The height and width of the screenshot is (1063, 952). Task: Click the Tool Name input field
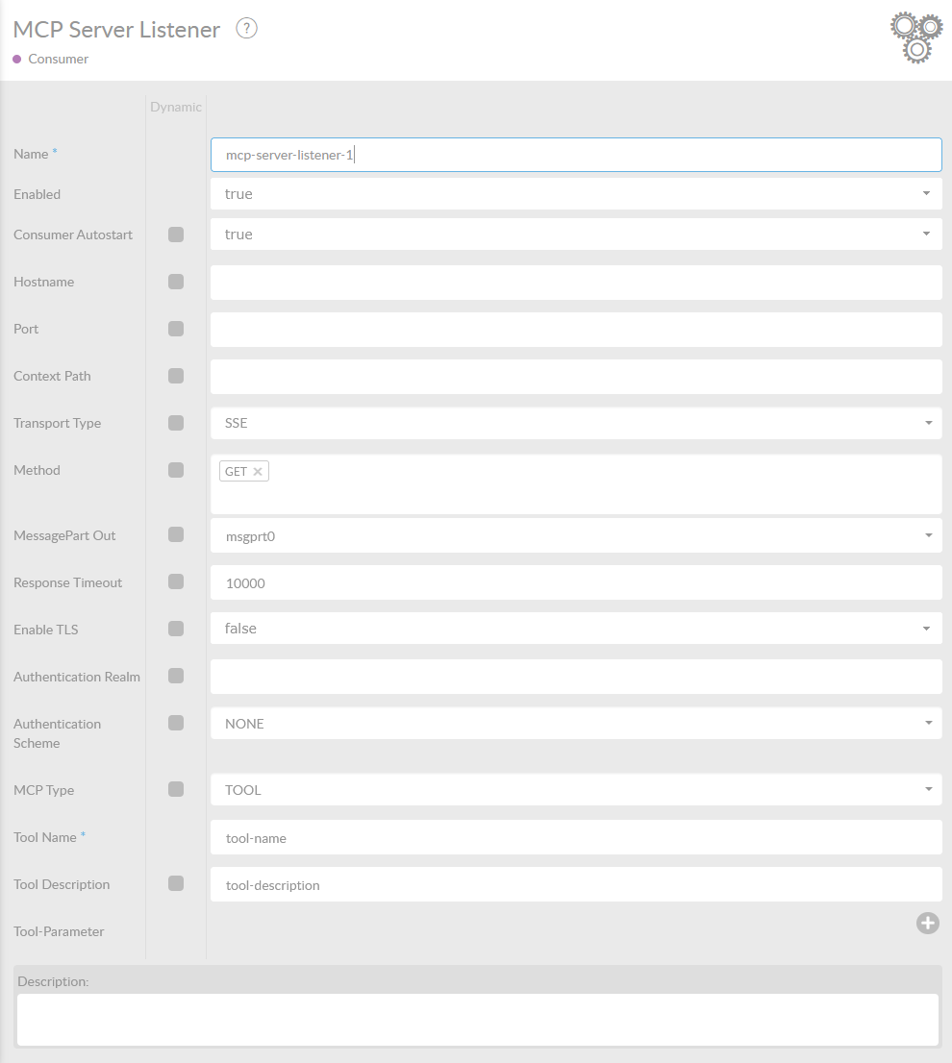(576, 837)
